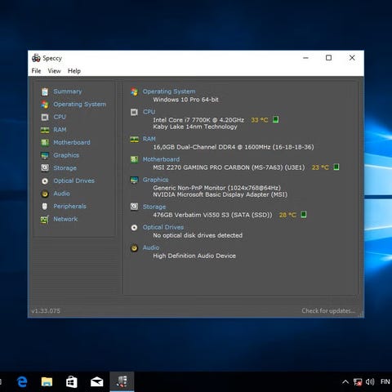
Task: Open Microsoft Store from the taskbar
Action: [x=72, y=382]
